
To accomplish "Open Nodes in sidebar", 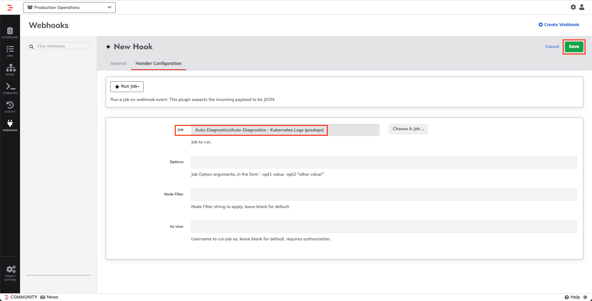I will pyautogui.click(x=10, y=70).
